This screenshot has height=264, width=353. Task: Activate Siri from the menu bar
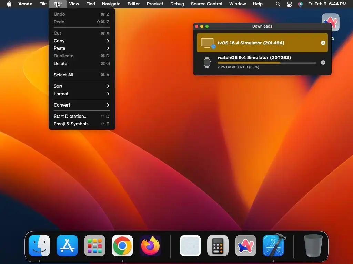300,4
